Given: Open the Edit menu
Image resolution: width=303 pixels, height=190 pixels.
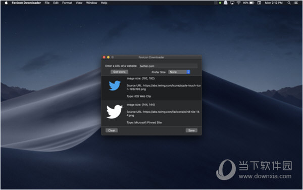Looking at the screenshot, I should (x=56, y=3).
